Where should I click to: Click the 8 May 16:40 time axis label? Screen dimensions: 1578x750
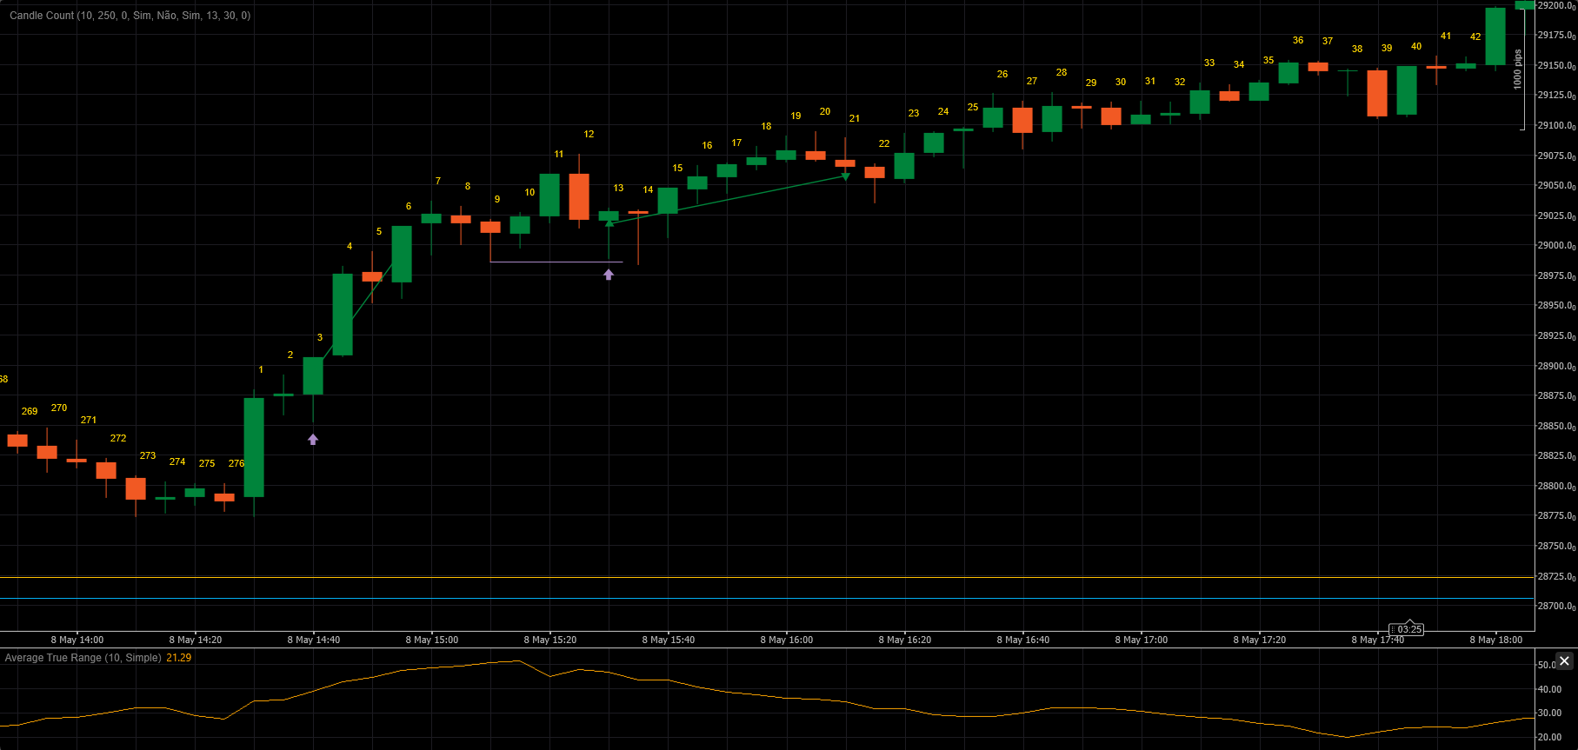[x=1023, y=640]
